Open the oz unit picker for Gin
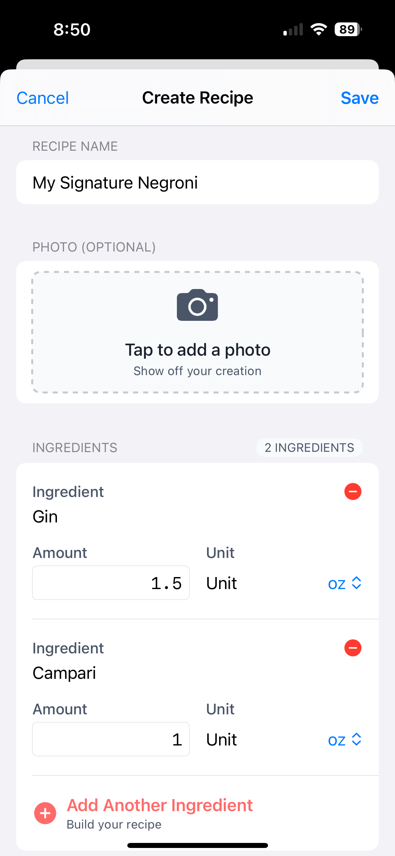395x856 pixels. (344, 583)
